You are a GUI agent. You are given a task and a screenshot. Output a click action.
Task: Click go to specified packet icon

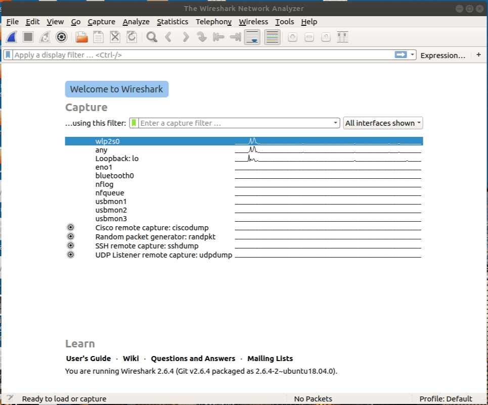(x=202, y=37)
